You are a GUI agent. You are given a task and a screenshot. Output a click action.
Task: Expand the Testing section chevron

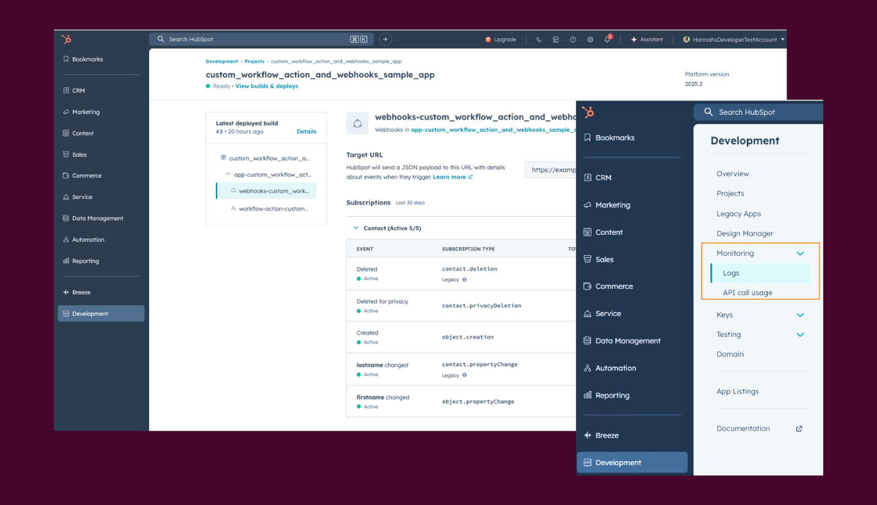tap(800, 335)
